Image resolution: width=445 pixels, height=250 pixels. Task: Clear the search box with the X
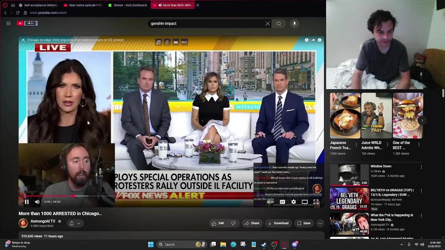[x=268, y=24]
